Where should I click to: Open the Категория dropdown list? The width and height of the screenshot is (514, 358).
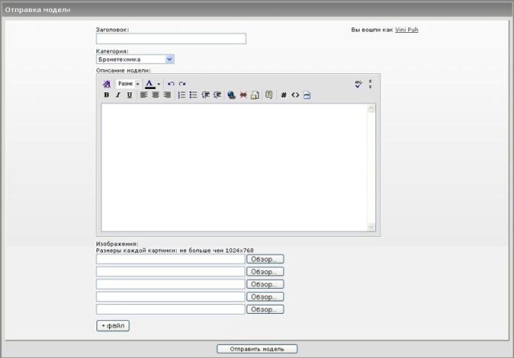[x=169, y=59]
